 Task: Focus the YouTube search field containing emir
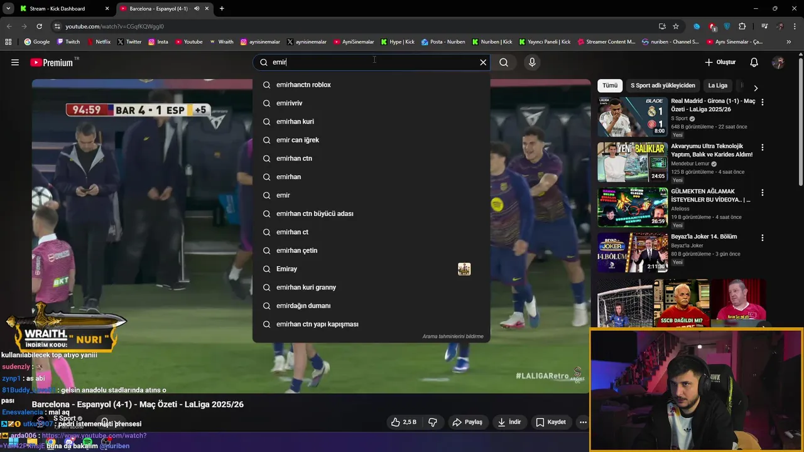371,62
